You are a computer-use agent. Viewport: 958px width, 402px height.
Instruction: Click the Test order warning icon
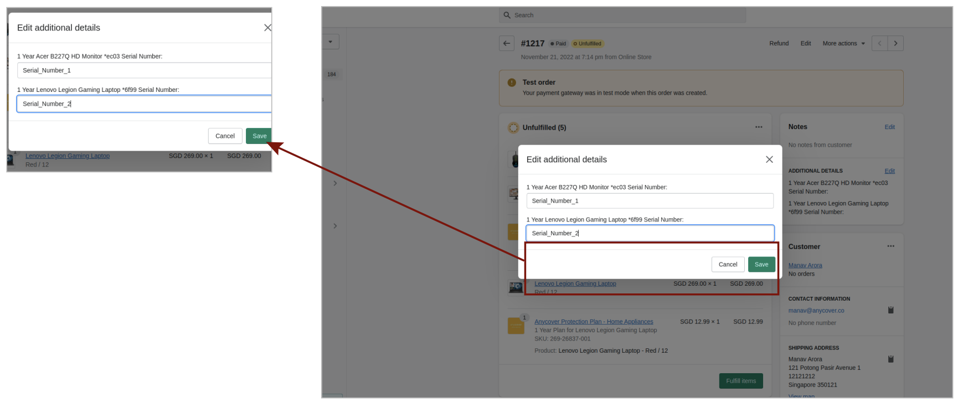[x=512, y=83]
